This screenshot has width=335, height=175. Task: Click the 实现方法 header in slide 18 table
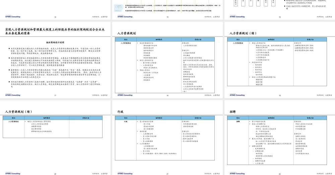click(198, 40)
